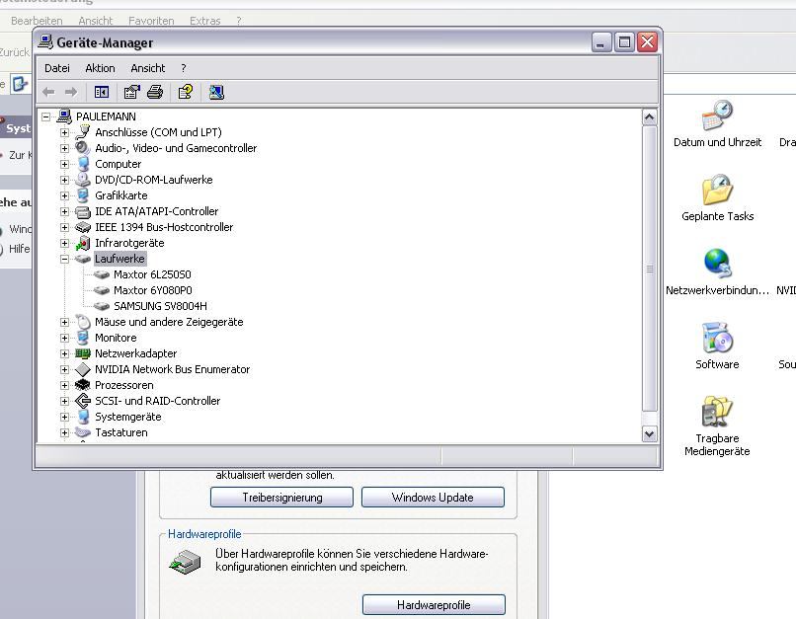Image resolution: width=796 pixels, height=619 pixels.
Task: Open Properties via the toolbar icon
Action: point(132,92)
